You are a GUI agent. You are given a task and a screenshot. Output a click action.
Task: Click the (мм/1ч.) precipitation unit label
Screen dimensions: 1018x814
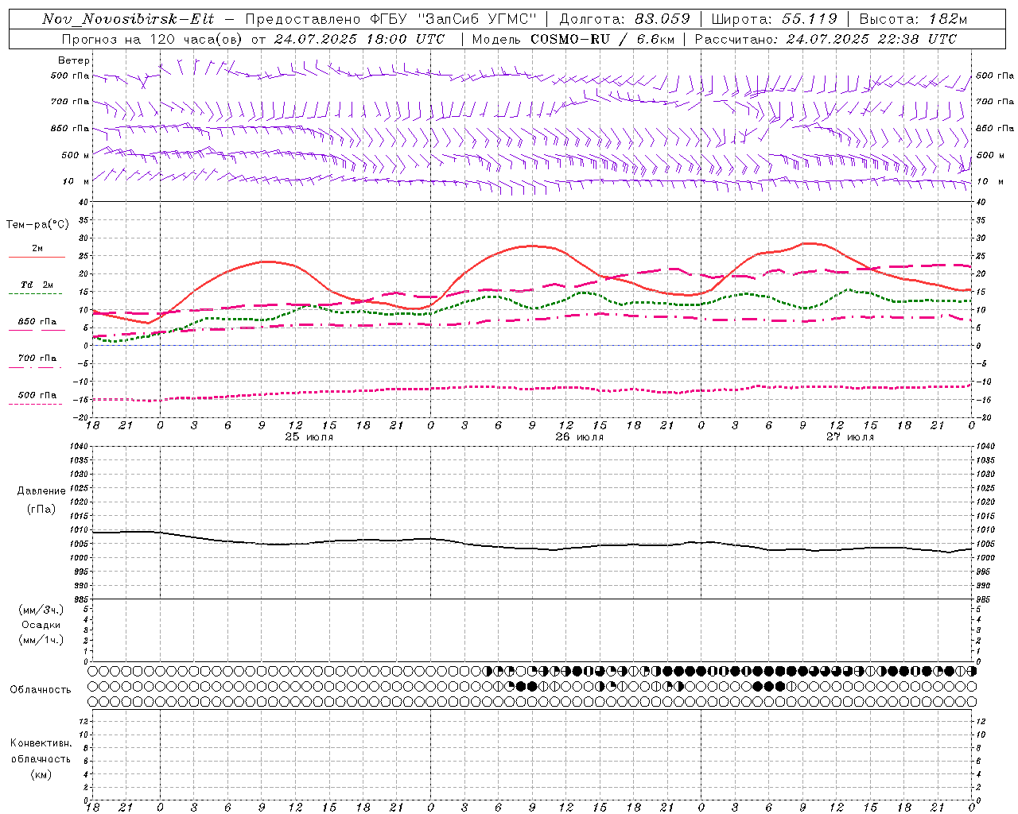(41, 640)
